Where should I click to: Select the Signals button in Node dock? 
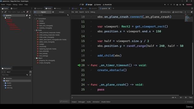pyautogui.click(x=42, y=12)
